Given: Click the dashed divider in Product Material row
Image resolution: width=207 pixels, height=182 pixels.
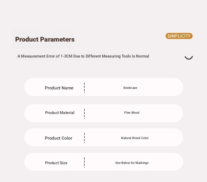Looking at the screenshot, I should pos(84,114).
